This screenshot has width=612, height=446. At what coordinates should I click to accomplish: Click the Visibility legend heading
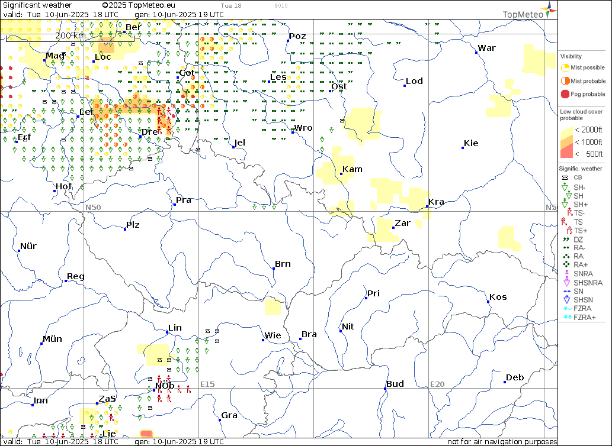(571, 56)
